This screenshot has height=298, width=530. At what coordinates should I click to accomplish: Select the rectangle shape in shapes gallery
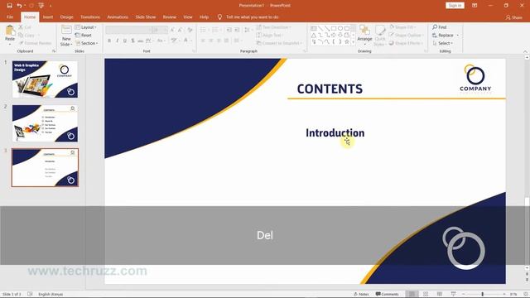(x=334, y=28)
